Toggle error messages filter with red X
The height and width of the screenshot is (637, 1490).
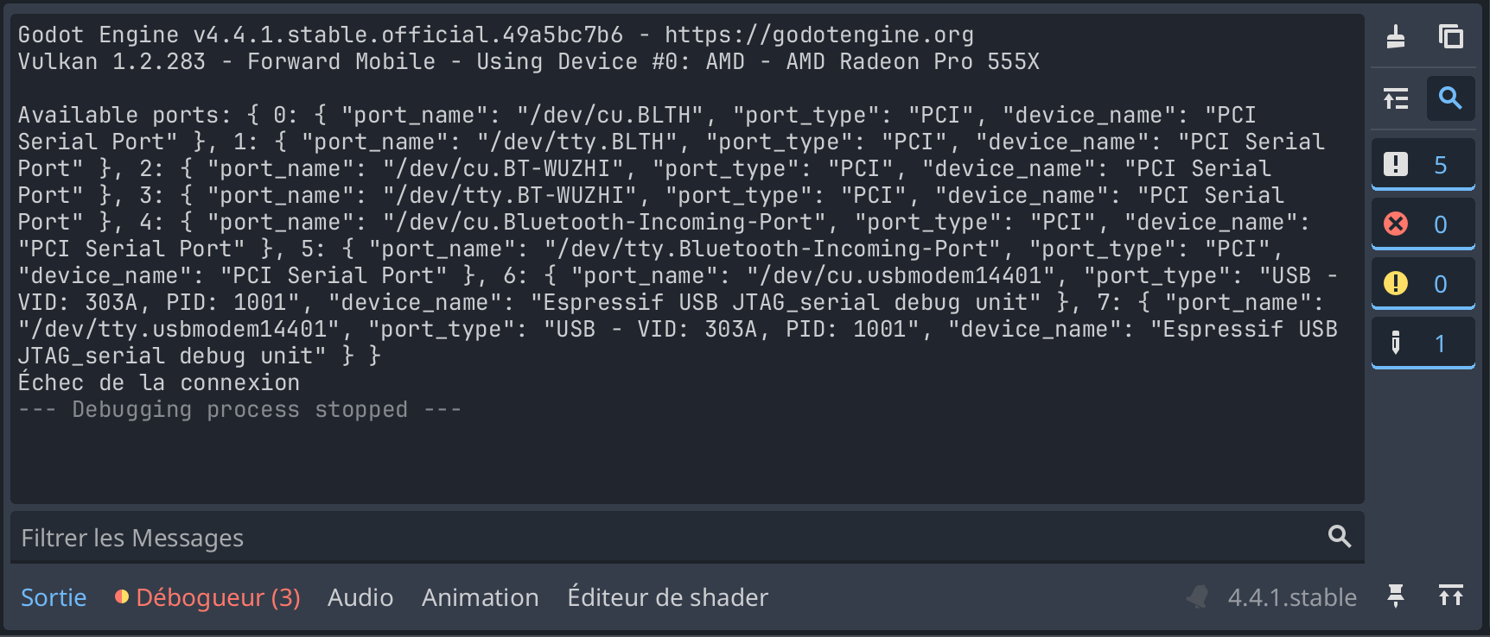pos(1423,224)
